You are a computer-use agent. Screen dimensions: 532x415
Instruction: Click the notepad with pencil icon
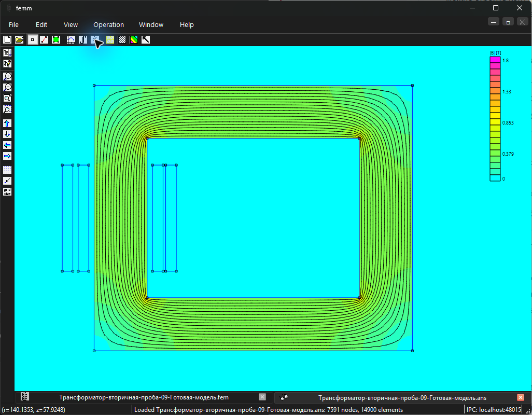[7, 63]
